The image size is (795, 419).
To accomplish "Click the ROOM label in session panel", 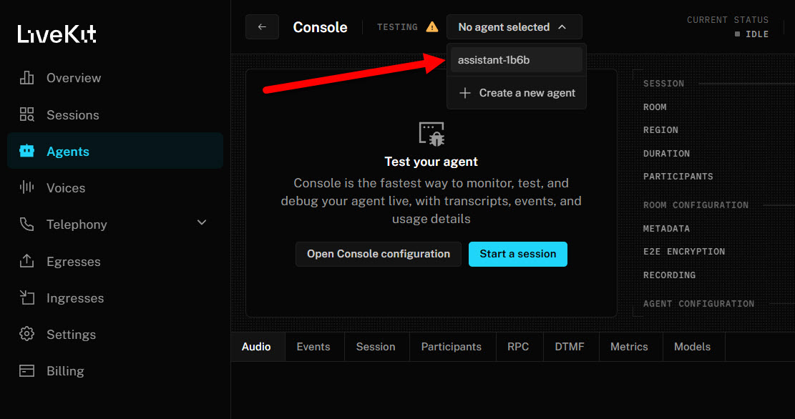I will 655,107.
